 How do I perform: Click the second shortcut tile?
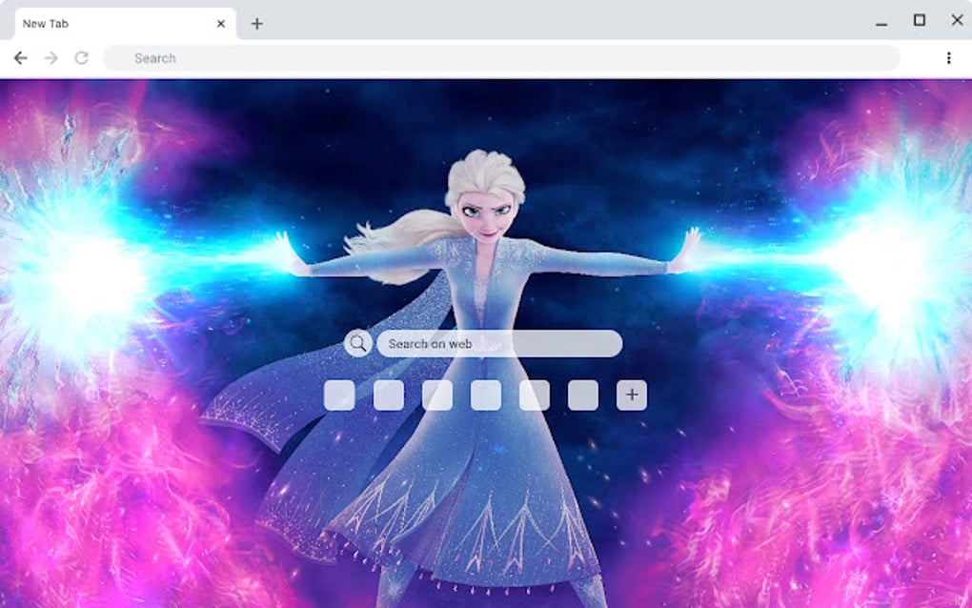[x=388, y=395]
